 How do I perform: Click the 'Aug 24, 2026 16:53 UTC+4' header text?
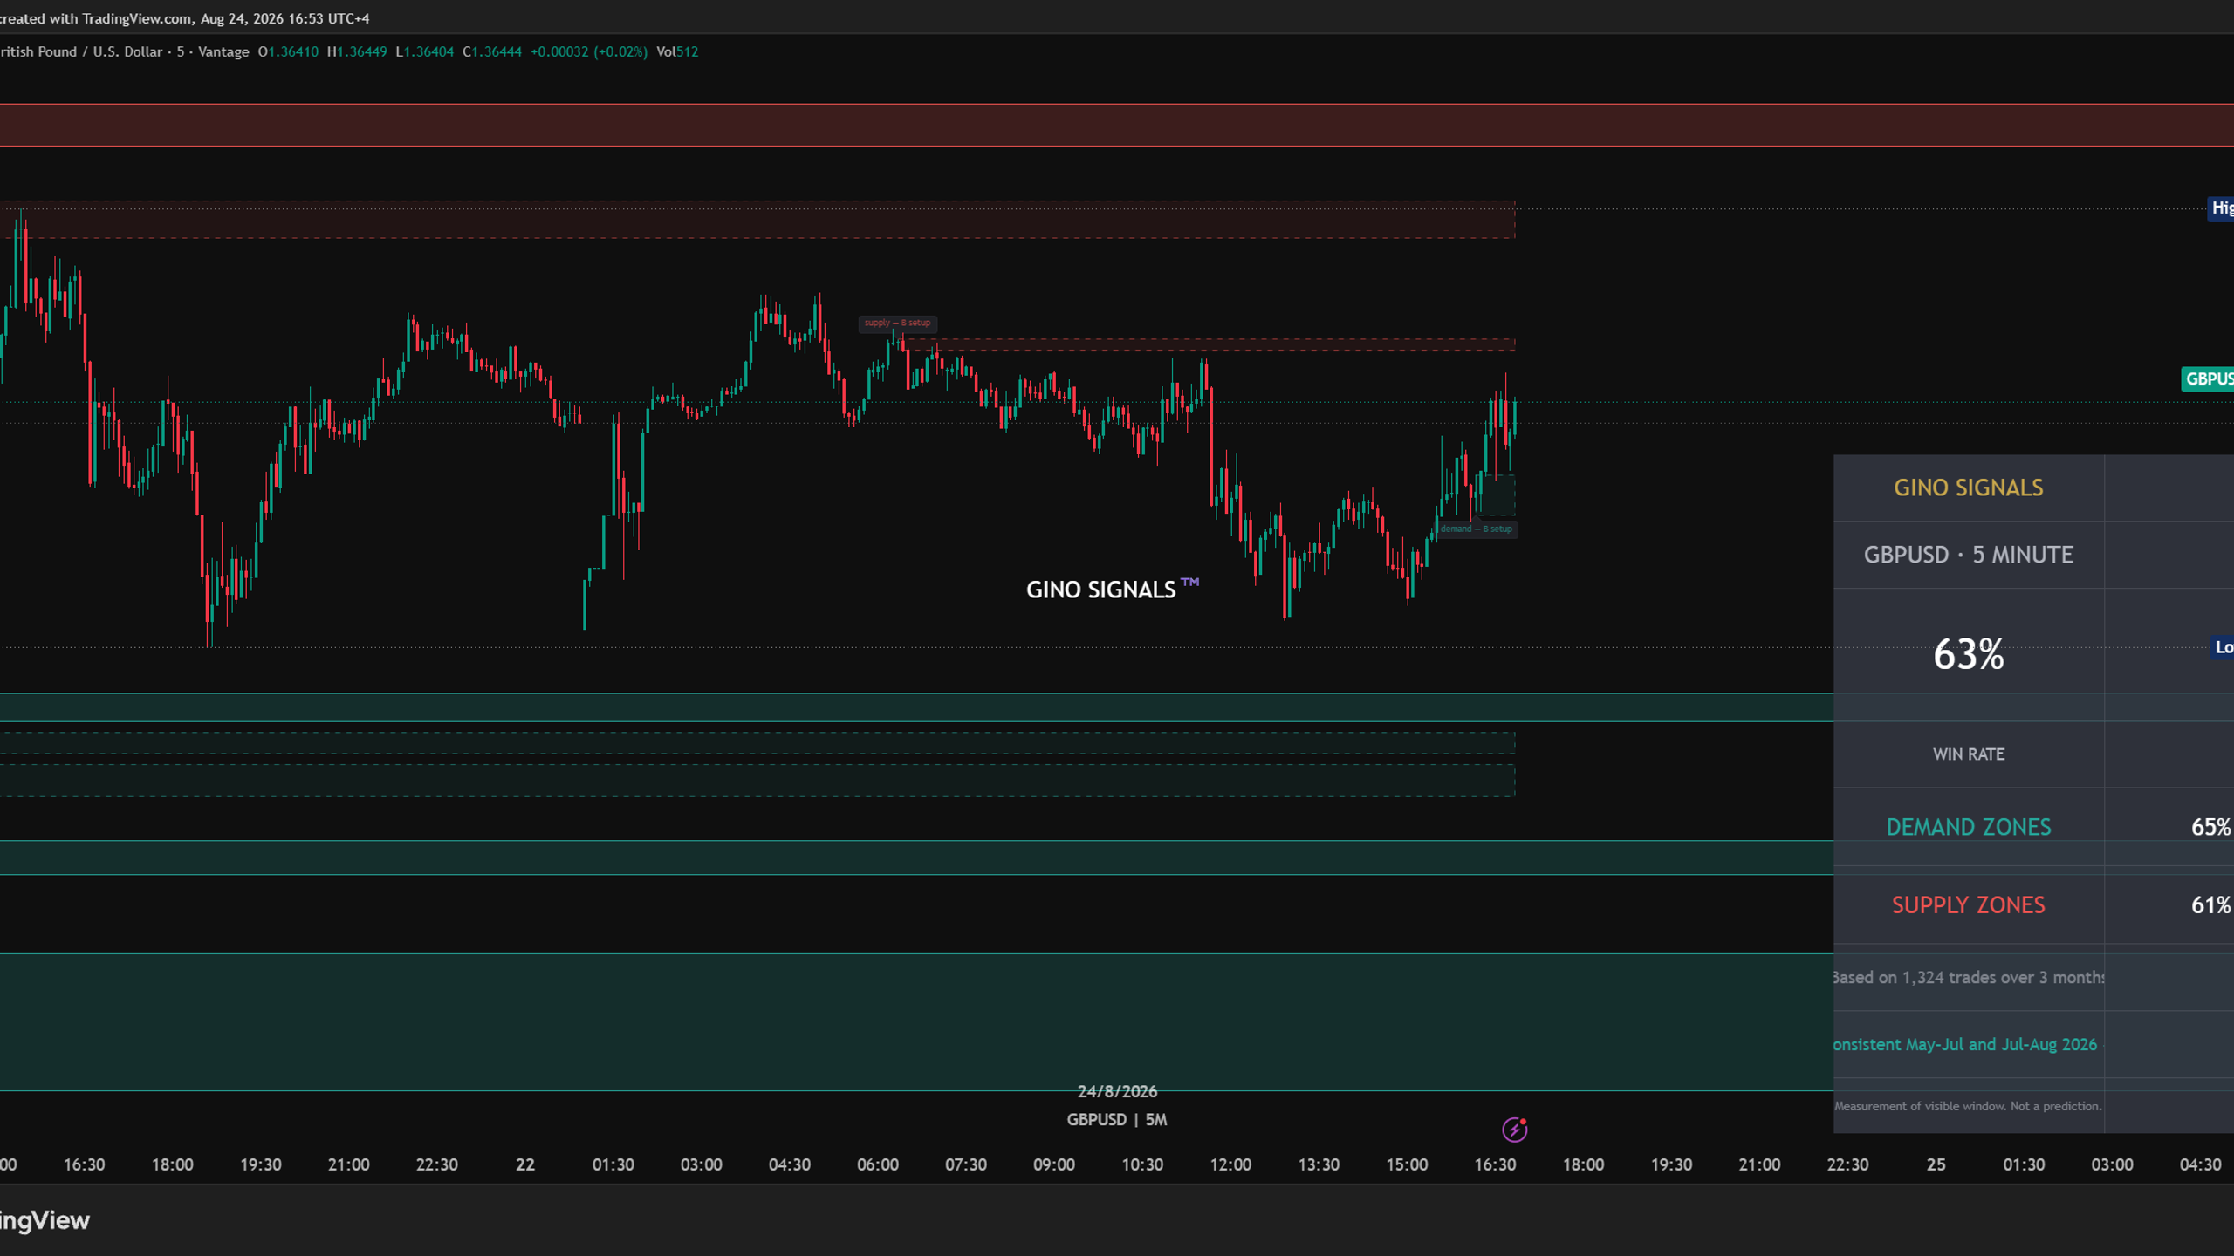pyautogui.click(x=284, y=18)
